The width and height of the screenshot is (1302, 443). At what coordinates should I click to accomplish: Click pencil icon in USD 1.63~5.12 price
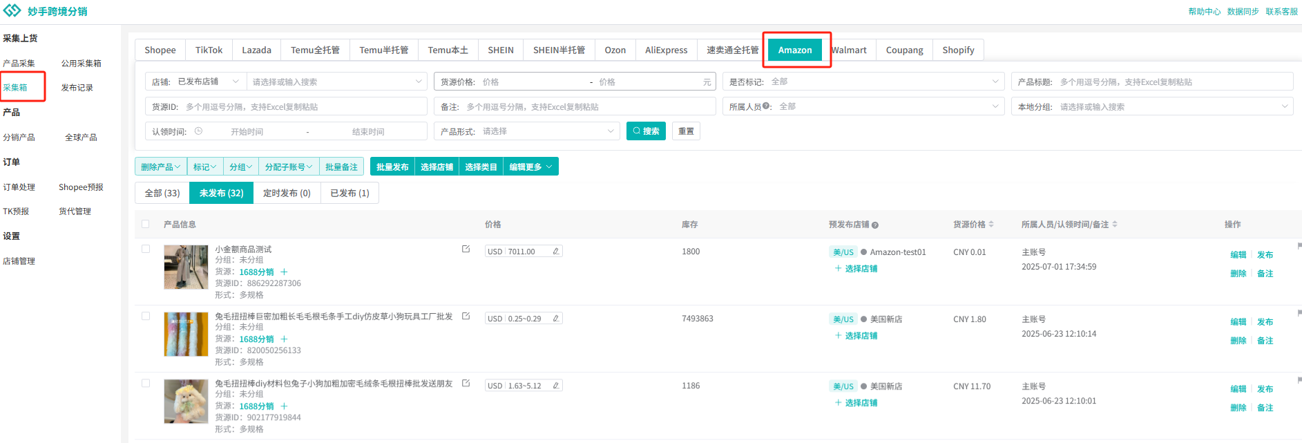[x=555, y=386]
